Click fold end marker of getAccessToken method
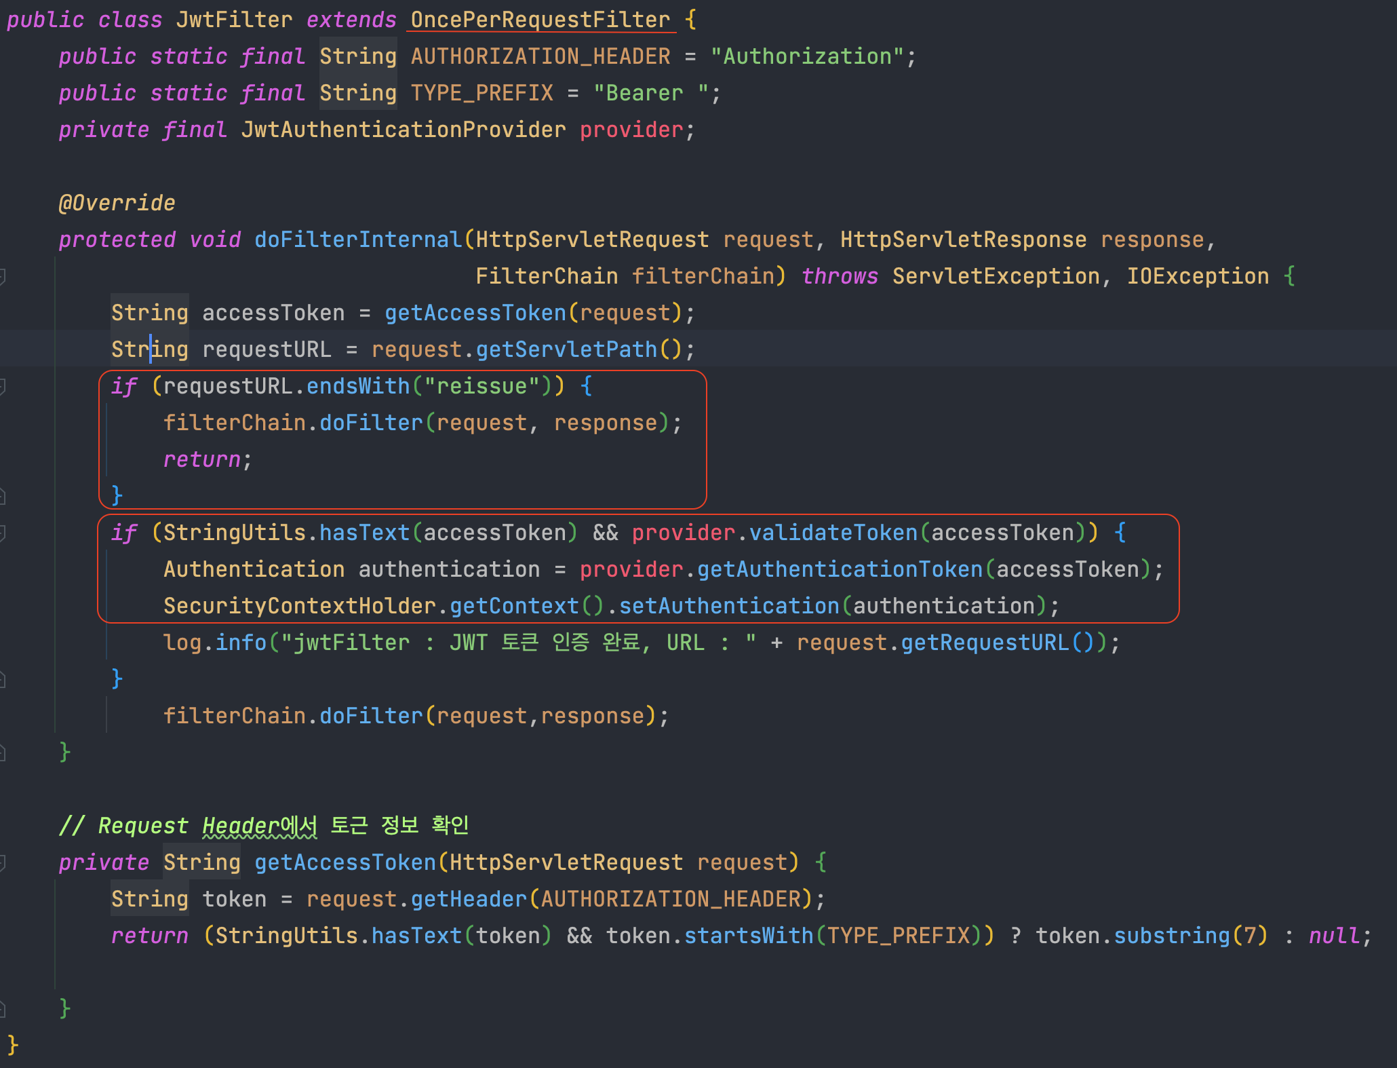The width and height of the screenshot is (1397, 1068). pos(3,1008)
